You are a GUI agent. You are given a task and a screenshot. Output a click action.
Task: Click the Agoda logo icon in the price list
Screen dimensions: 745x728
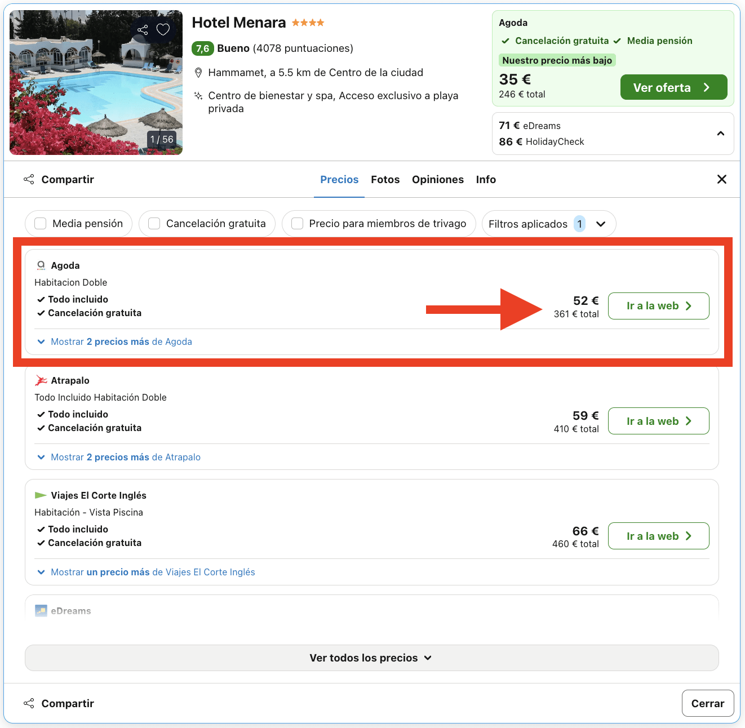[41, 265]
